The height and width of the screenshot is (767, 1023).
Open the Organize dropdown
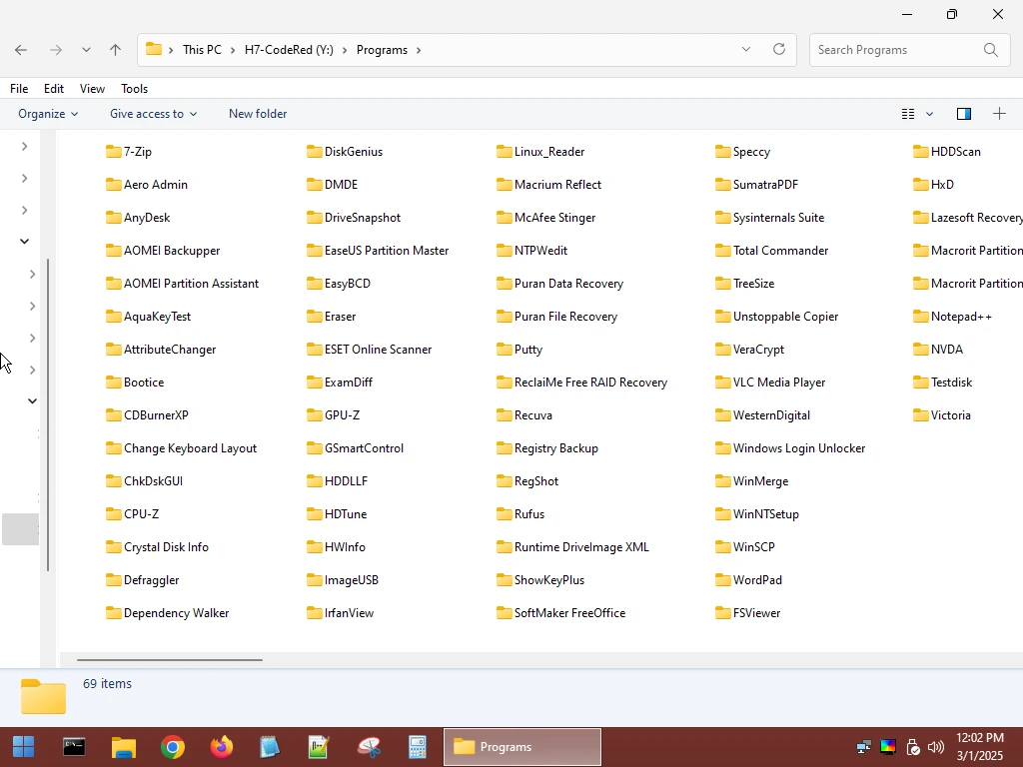coord(48,114)
